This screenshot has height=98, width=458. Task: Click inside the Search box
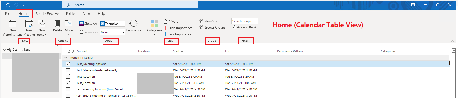(x=130, y=5)
